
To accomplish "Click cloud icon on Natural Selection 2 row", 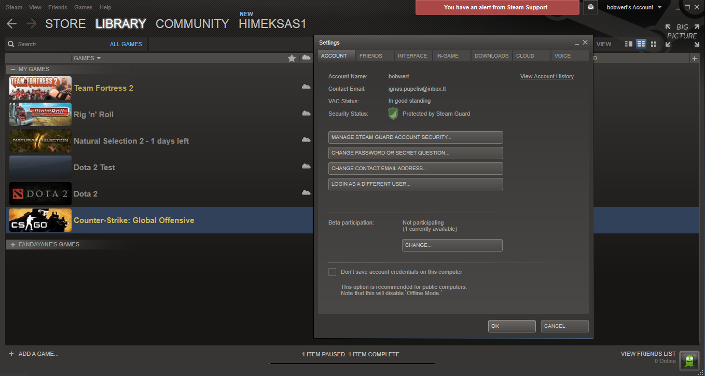I will pos(306,140).
